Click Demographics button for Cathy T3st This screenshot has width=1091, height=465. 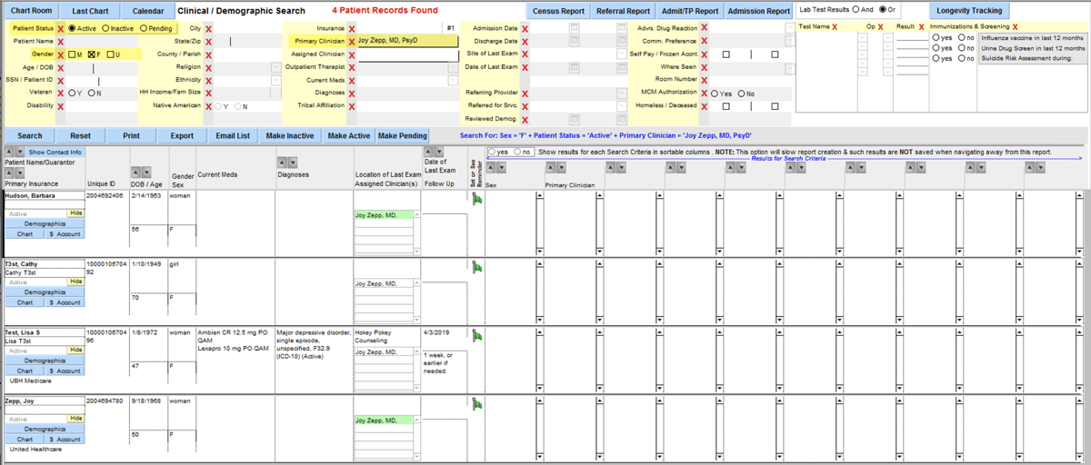coord(45,292)
